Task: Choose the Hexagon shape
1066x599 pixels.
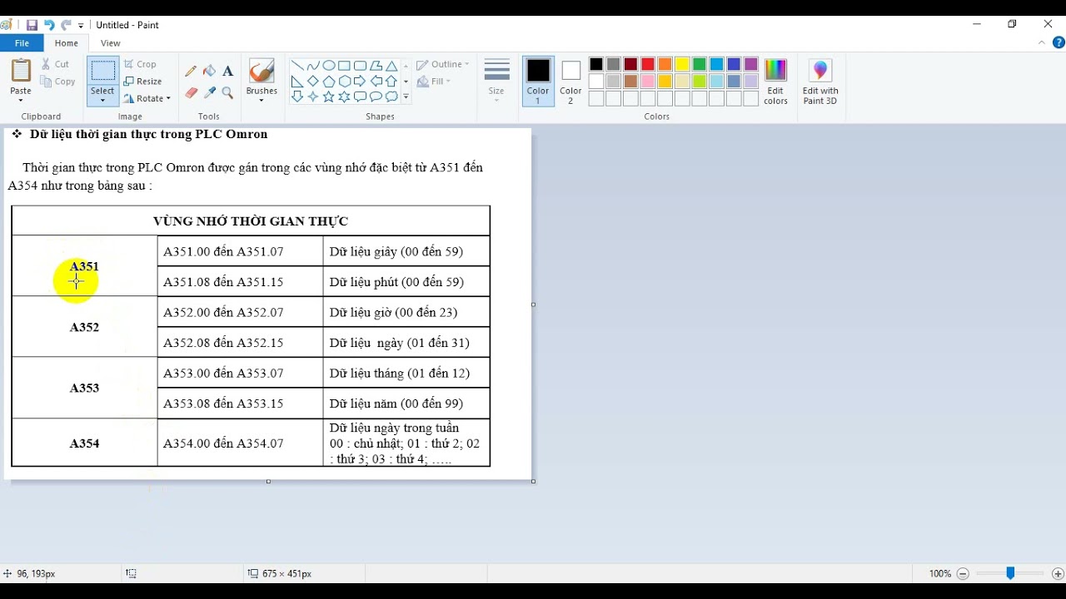Action: click(344, 82)
